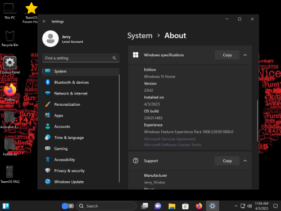Select the TeamOS Forum star shortcut
281x211 pixels.
[31, 13]
